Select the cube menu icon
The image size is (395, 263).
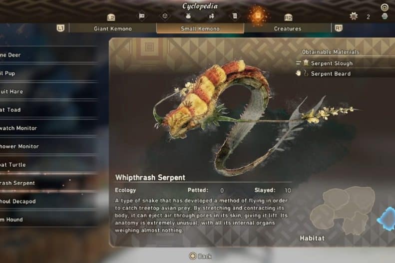[x=165, y=16]
